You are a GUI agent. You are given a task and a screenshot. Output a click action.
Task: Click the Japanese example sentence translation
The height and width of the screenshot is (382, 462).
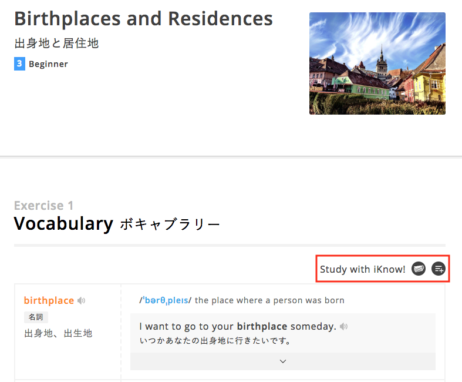coord(215,341)
